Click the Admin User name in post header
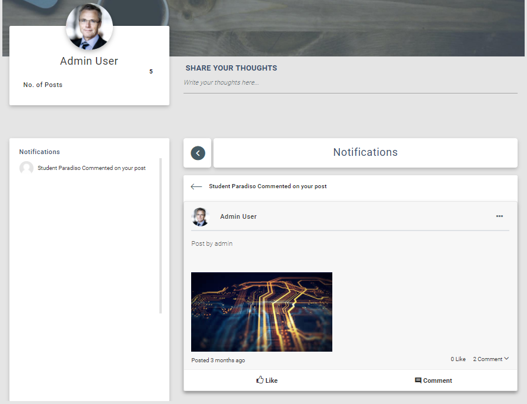527x404 pixels. [x=238, y=217]
